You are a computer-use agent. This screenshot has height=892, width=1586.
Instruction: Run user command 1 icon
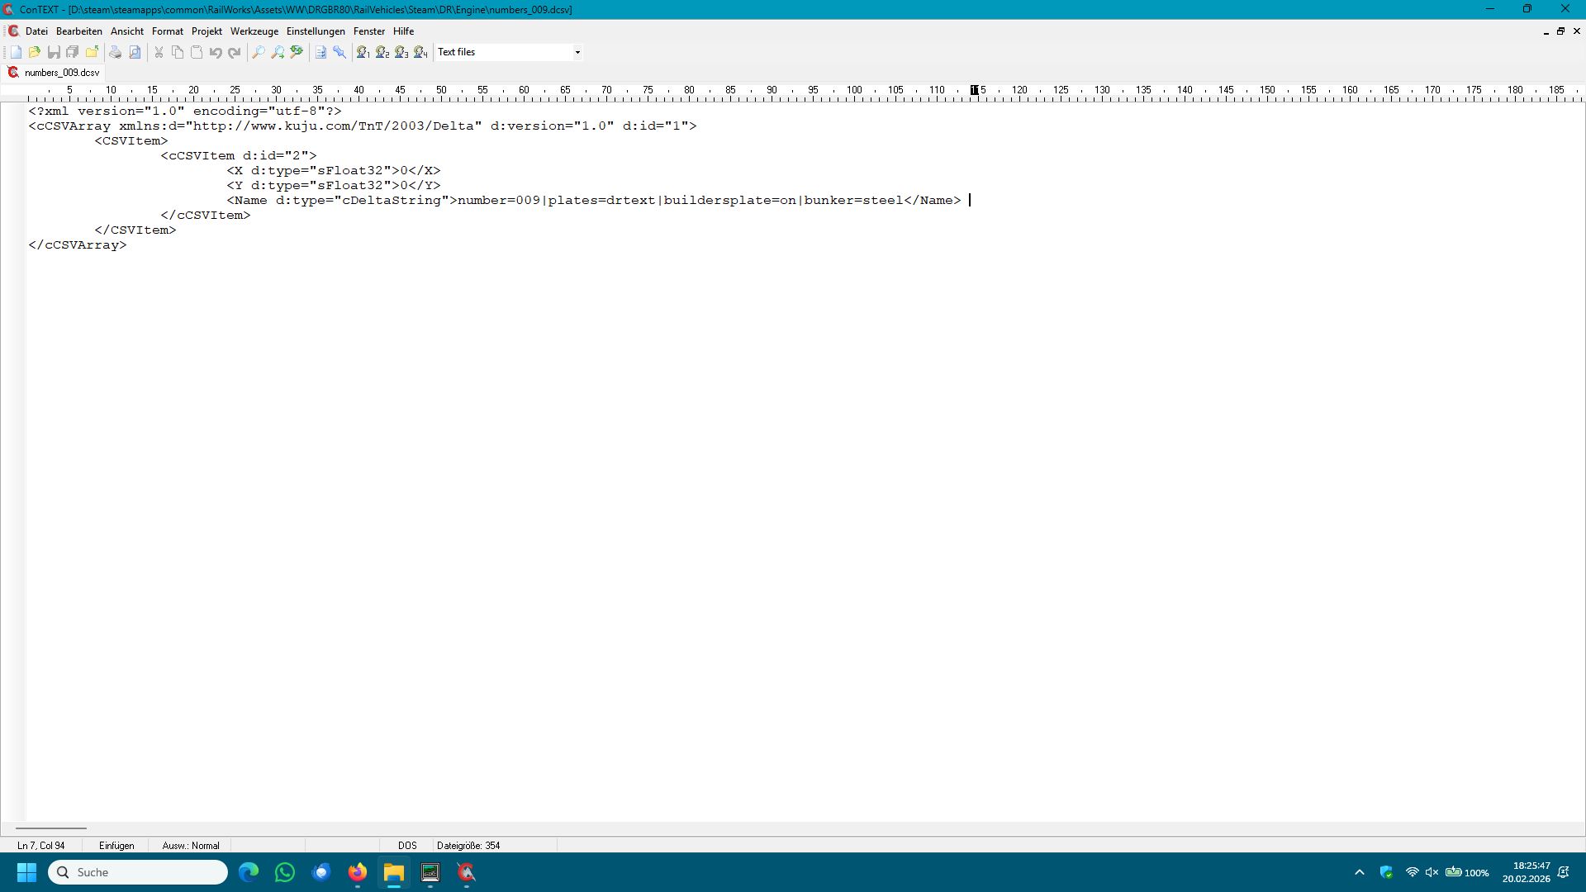[x=363, y=52]
